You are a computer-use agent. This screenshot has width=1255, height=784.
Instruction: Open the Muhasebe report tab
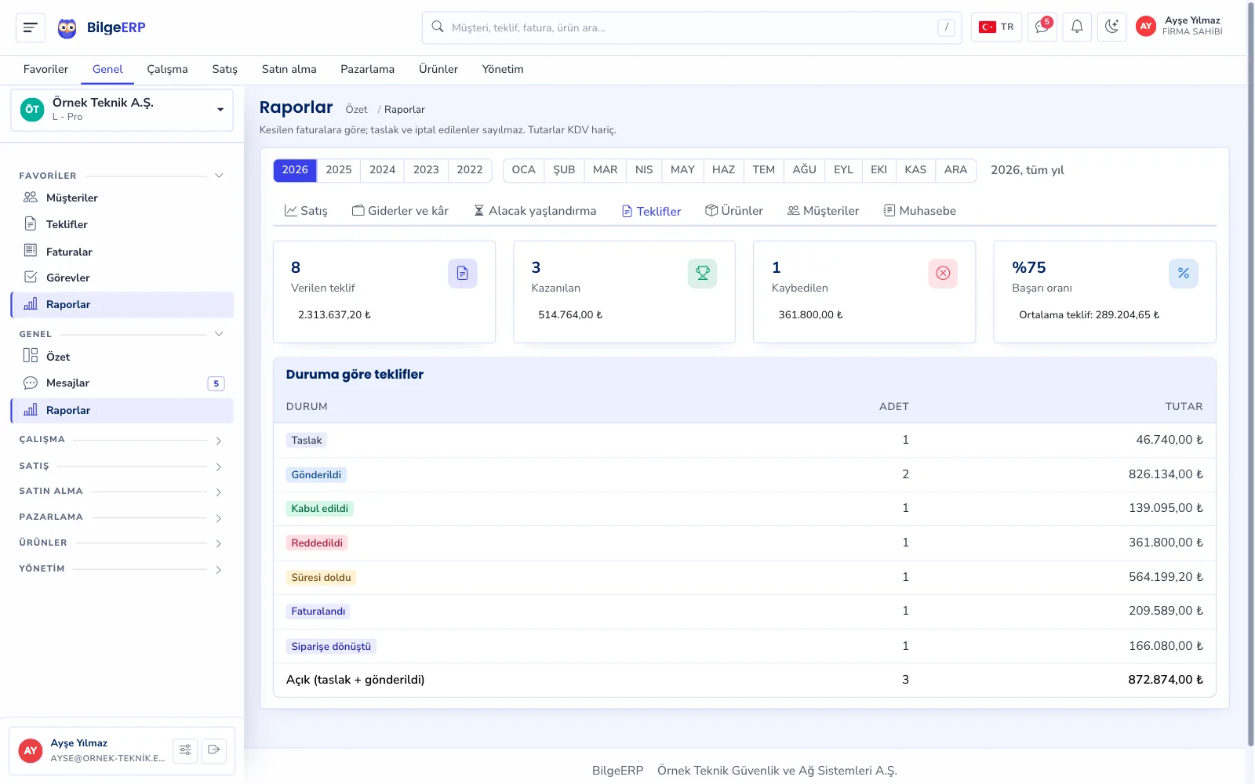919,211
